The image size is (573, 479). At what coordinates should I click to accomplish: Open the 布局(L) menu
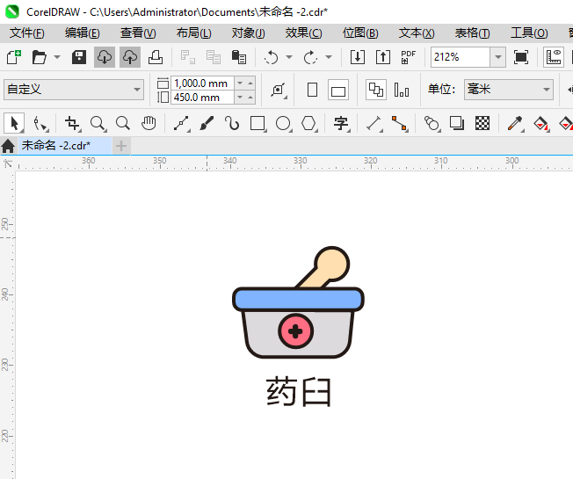click(193, 33)
